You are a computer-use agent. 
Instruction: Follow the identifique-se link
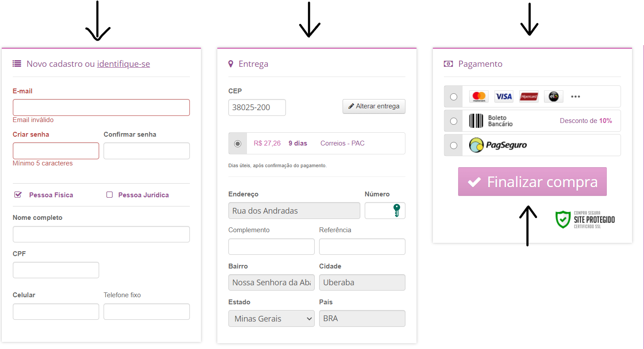tap(123, 64)
